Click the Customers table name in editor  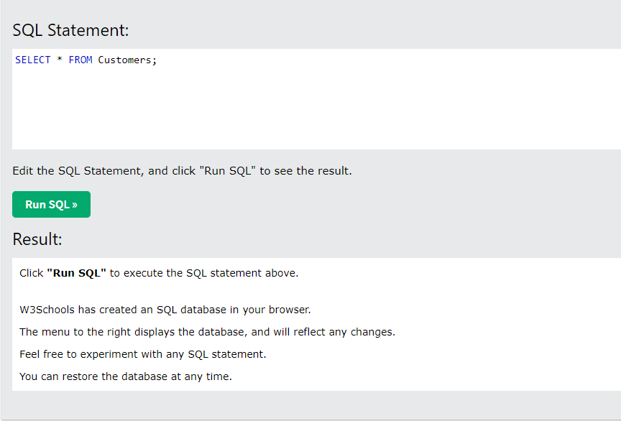(x=124, y=60)
